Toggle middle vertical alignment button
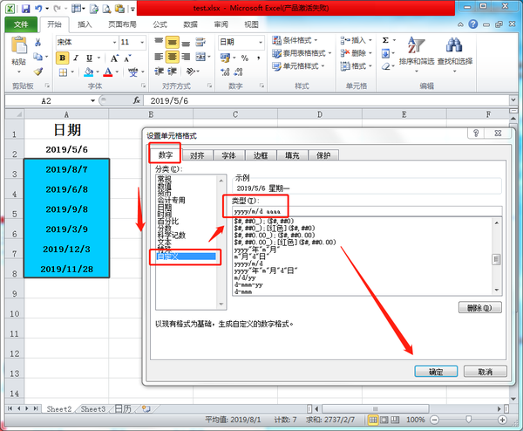 (172, 43)
